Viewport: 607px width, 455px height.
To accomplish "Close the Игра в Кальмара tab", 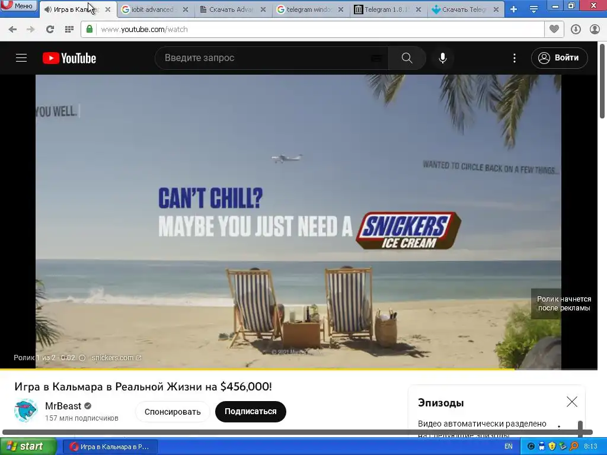I will coord(108,9).
